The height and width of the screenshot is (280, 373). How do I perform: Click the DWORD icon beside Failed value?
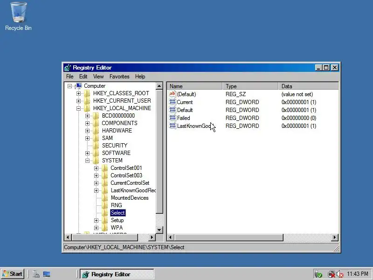tap(173, 118)
